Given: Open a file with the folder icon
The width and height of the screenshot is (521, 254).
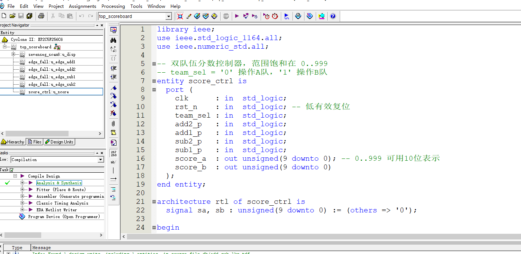Looking at the screenshot, I should (x=12, y=16).
